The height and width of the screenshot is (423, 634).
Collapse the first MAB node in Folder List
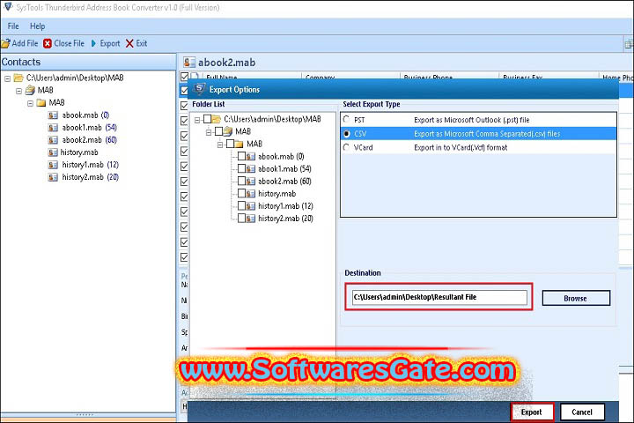coord(209,132)
